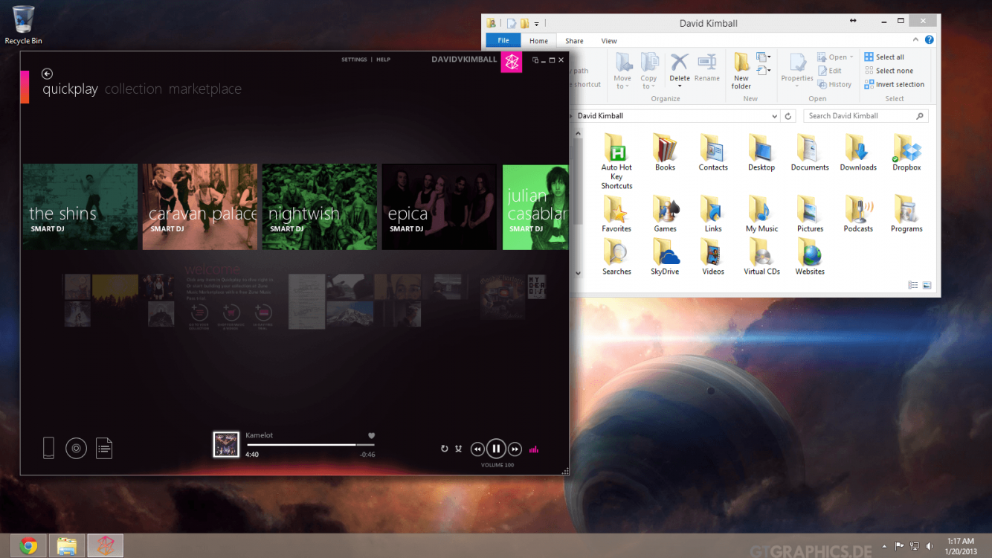Open Zune SETTINGS
This screenshot has height=558, width=992.
point(354,60)
